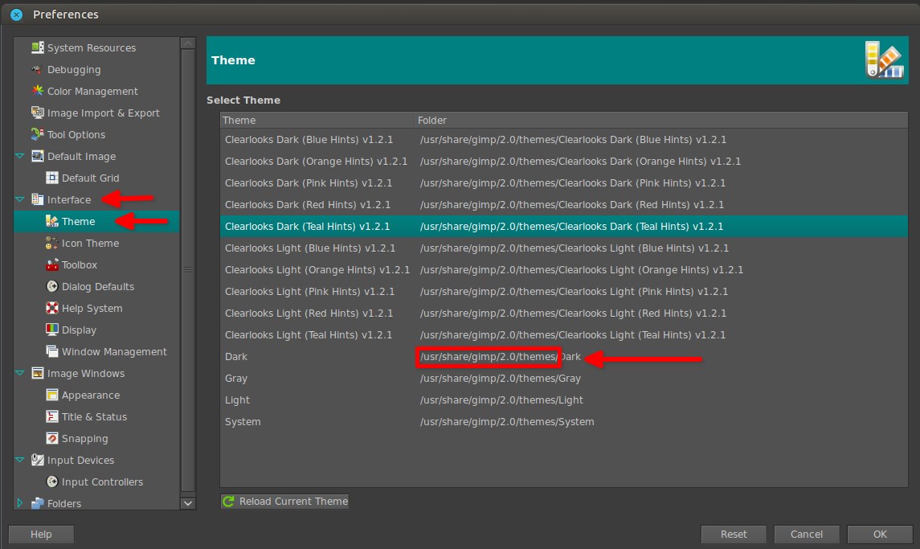
Task: Select Clearlooks Dark (Pink Hints) v1.2.1 theme
Action: point(564,183)
